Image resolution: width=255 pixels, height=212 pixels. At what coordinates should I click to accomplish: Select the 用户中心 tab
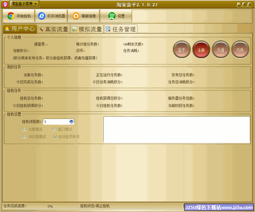pos(20,29)
